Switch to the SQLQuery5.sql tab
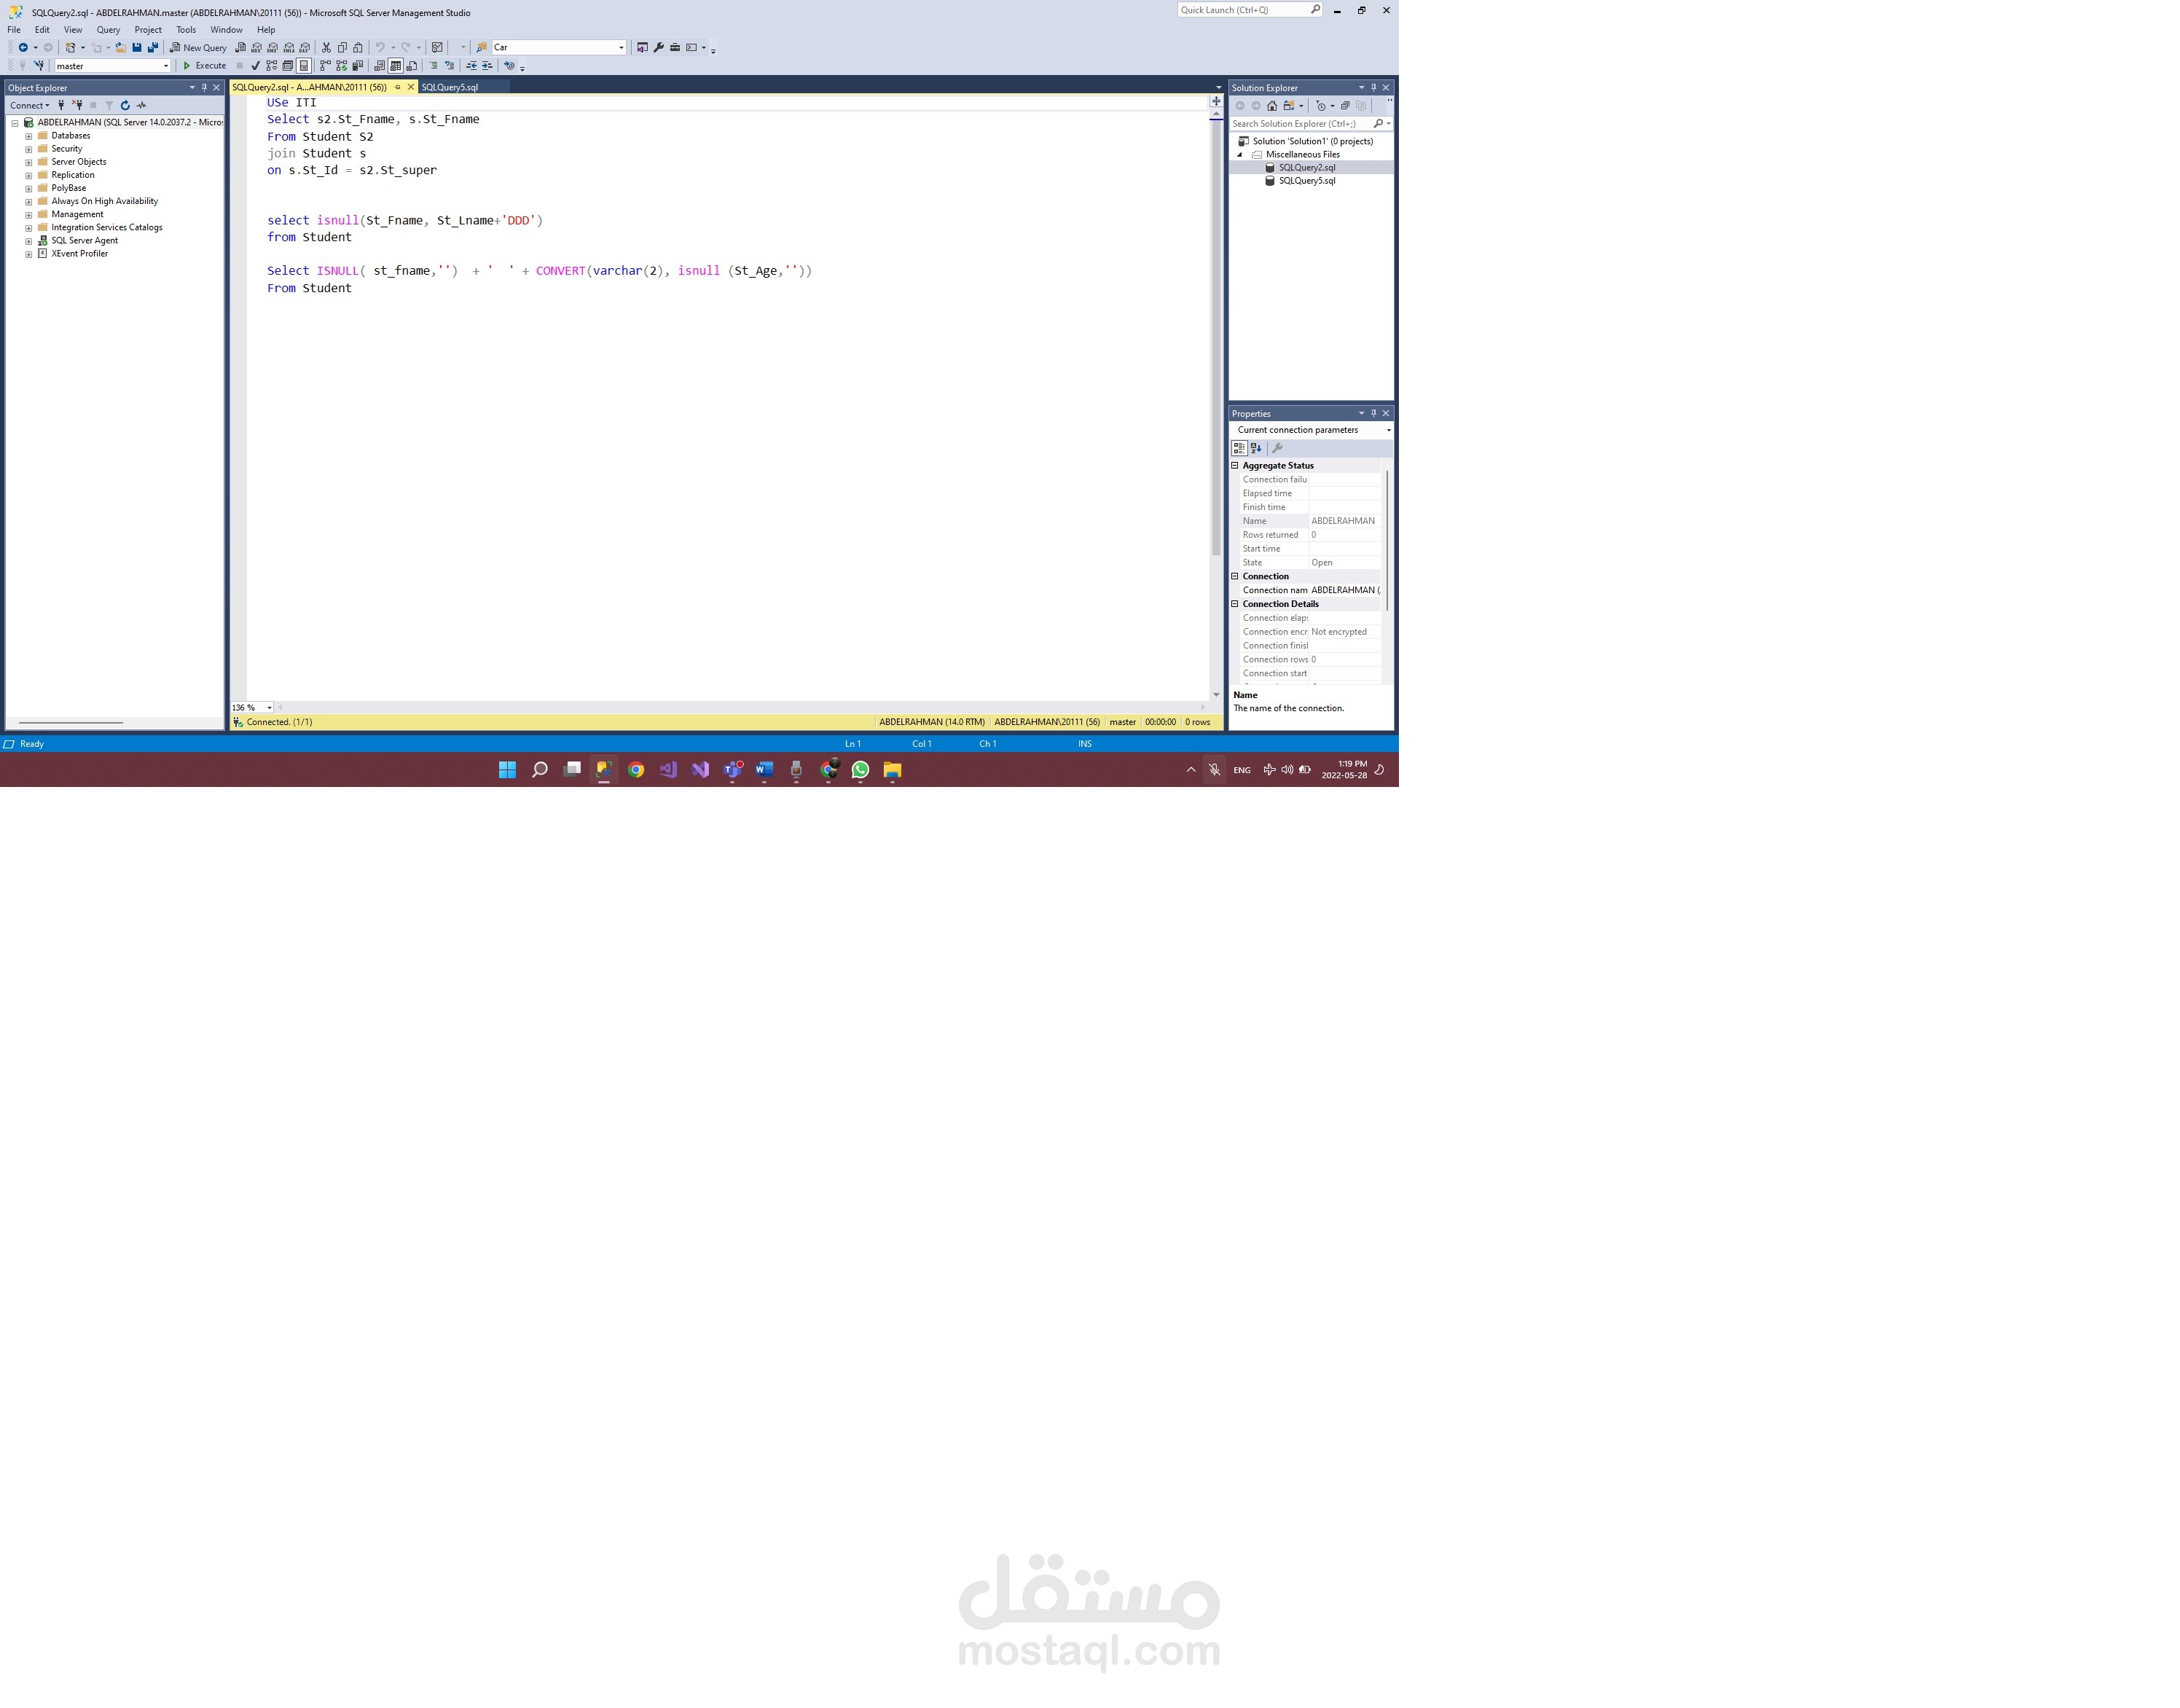This screenshot has height=1708, width=2180. click(x=449, y=87)
